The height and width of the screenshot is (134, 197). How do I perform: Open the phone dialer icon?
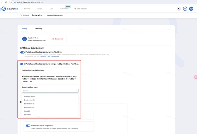click(x=179, y=9)
